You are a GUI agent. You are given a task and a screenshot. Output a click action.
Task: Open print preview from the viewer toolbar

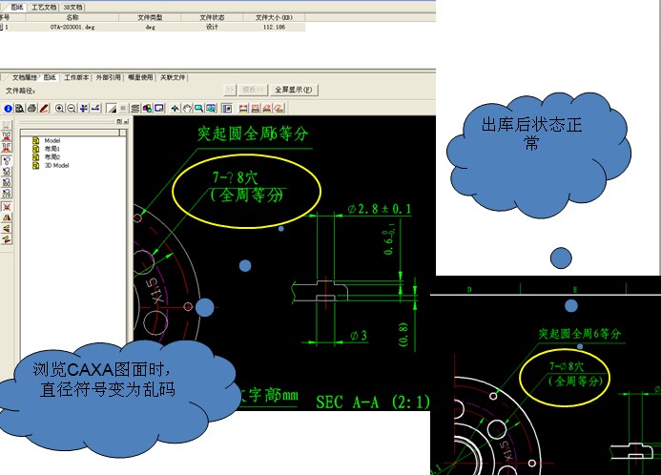[x=20, y=109]
